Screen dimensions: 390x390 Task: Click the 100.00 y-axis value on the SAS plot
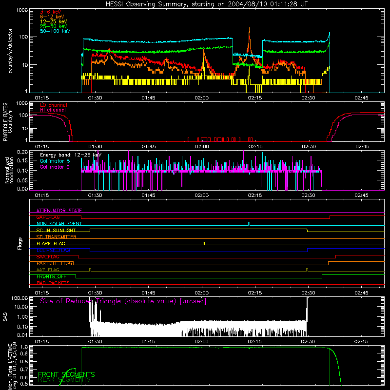coord(19,298)
